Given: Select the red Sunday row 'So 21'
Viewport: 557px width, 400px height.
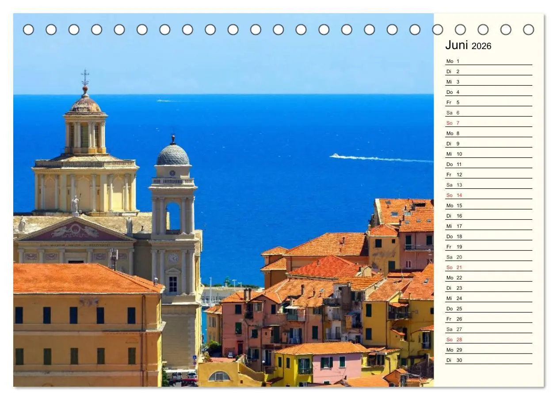Looking at the screenshot, I should click(x=488, y=267).
